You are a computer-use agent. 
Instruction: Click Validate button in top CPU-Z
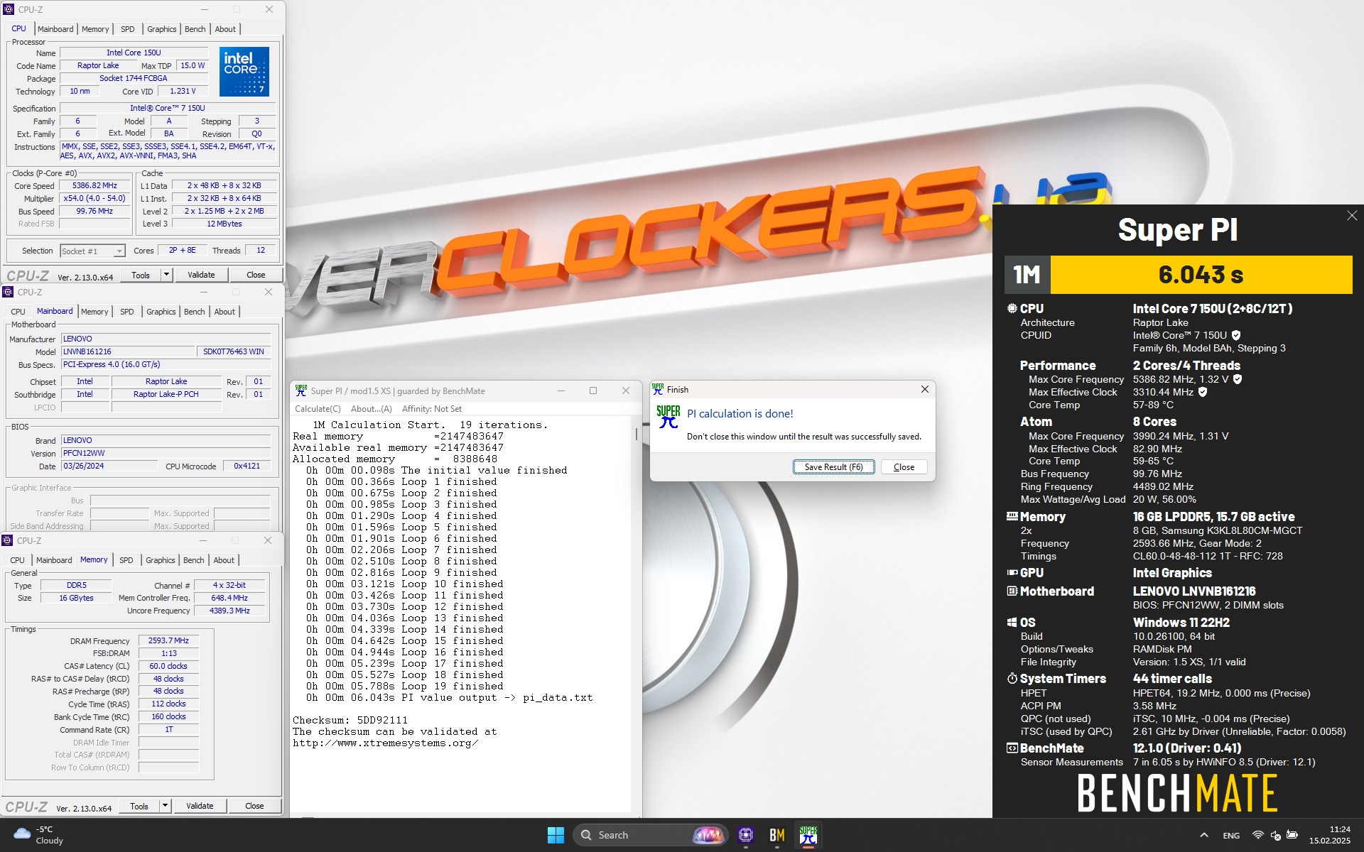point(201,275)
